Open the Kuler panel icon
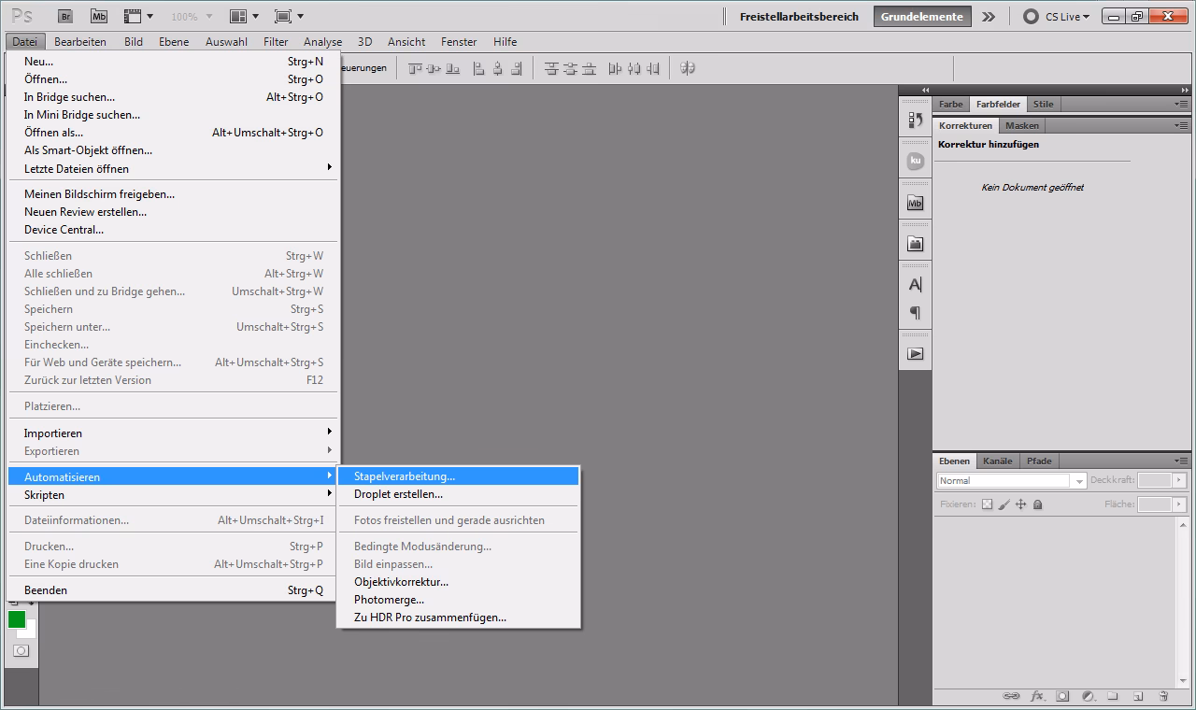1196x710 pixels. point(916,161)
